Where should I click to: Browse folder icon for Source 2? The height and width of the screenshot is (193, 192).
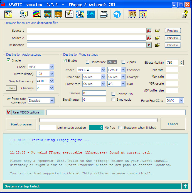pos(157,38)
